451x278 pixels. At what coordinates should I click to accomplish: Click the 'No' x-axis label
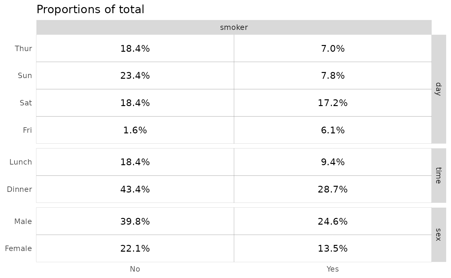[x=135, y=269]
